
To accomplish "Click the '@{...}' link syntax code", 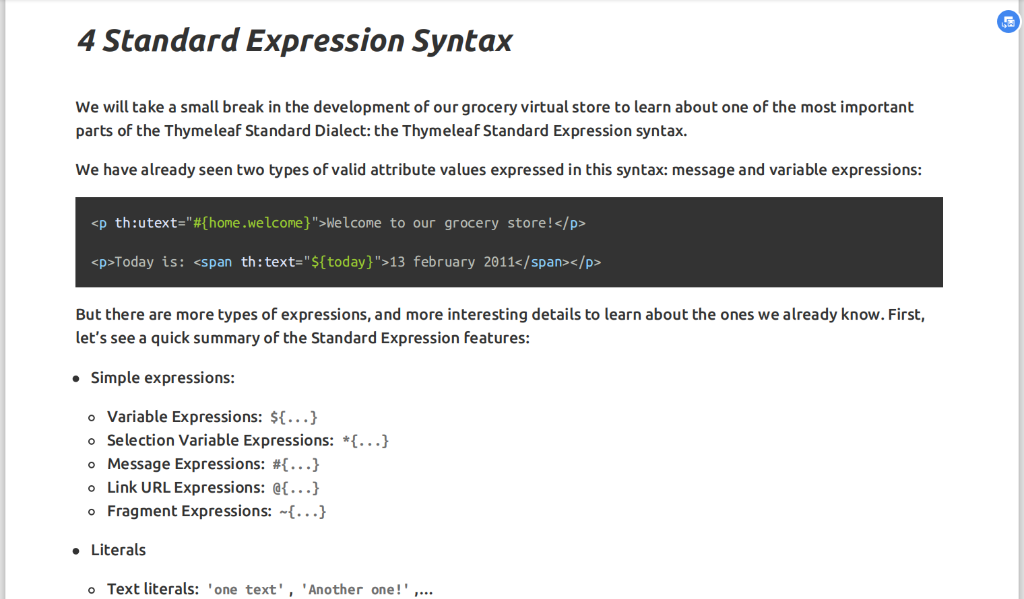I will (296, 488).
